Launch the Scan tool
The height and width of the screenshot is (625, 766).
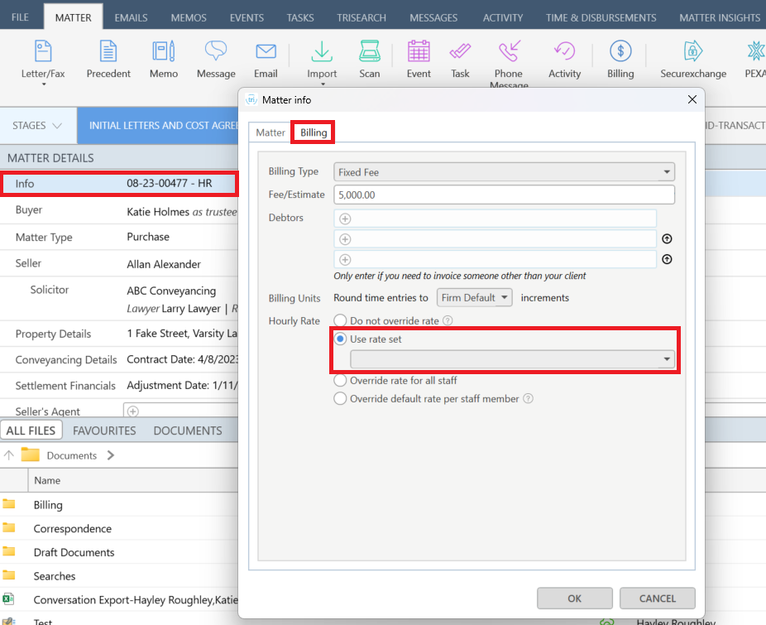(x=369, y=59)
